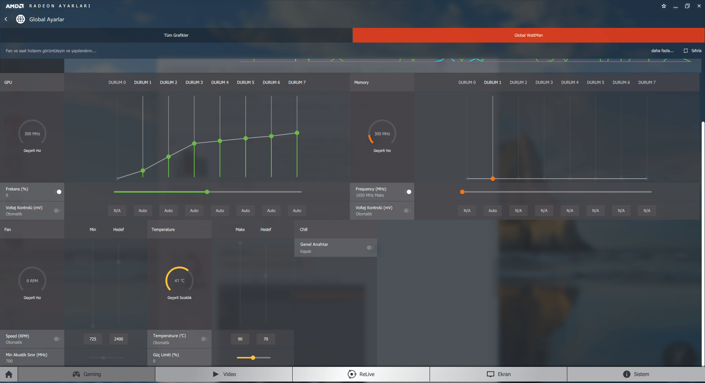Screen dimensions: 705x383
Task: Click the globe icon beside Global Ayarlar
Action: [21, 19]
